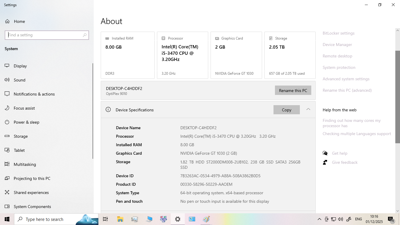Open Display settings from the sidebar

(x=20, y=66)
